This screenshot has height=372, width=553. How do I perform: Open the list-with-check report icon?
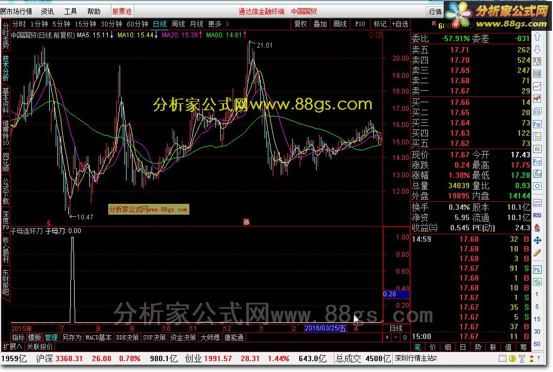tap(537, 62)
